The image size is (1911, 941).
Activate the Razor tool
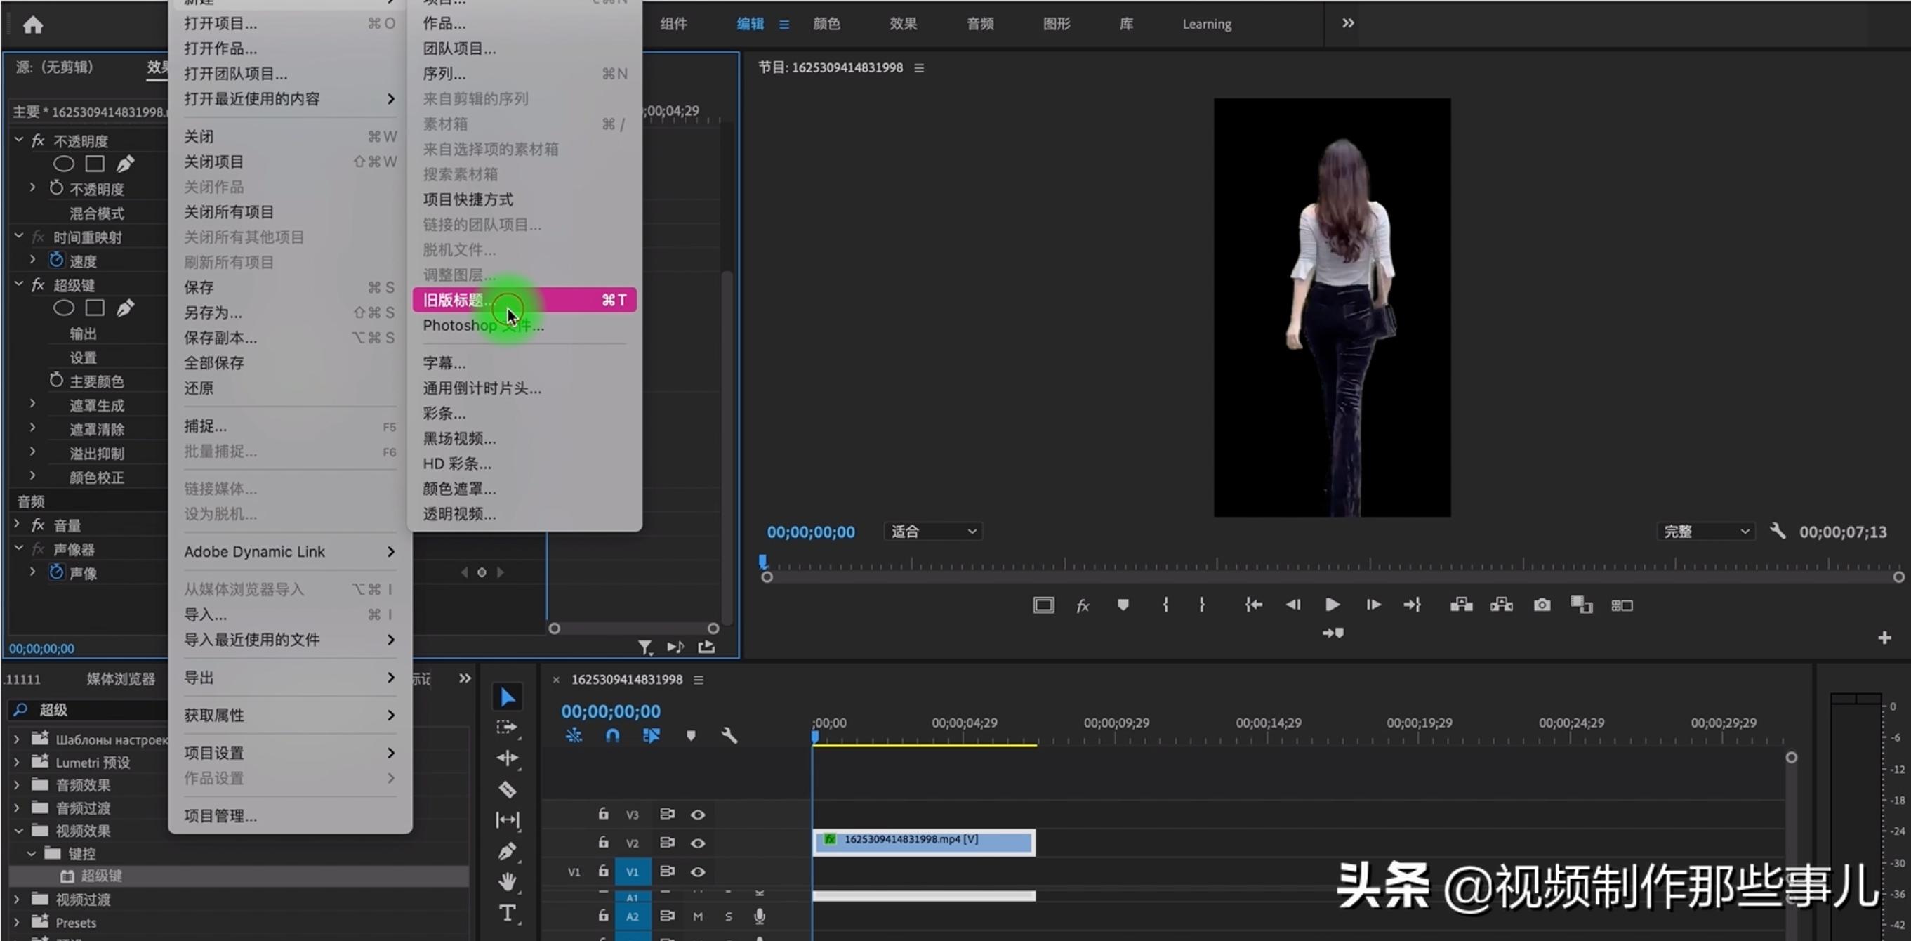click(x=508, y=789)
